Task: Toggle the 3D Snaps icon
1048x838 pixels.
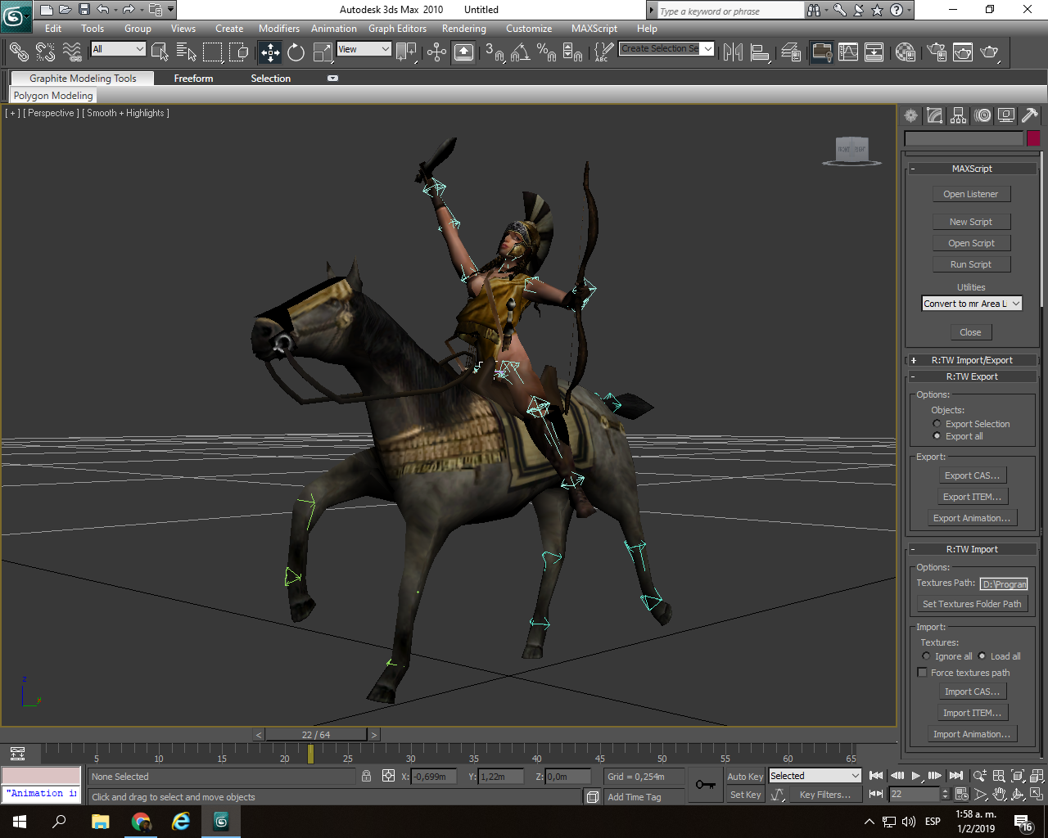Action: point(494,52)
